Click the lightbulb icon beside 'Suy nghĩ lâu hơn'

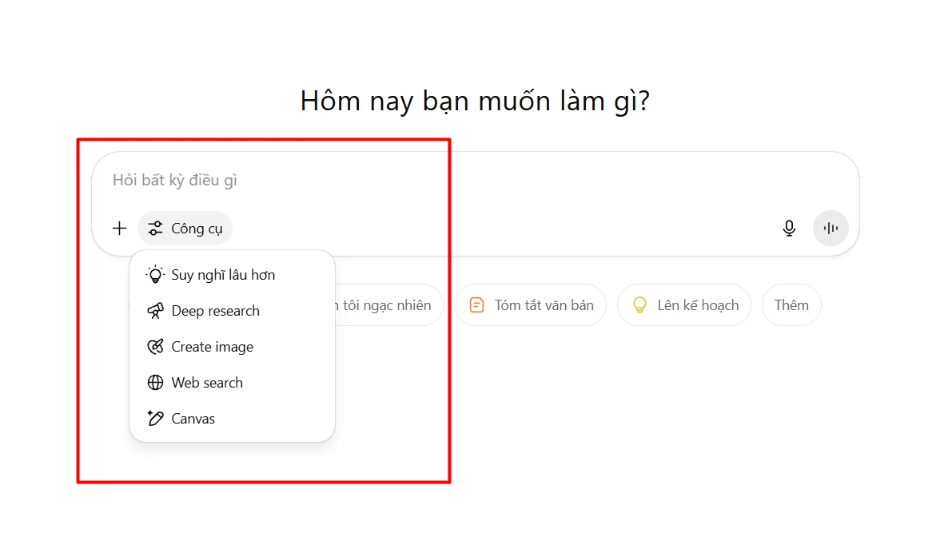click(155, 275)
